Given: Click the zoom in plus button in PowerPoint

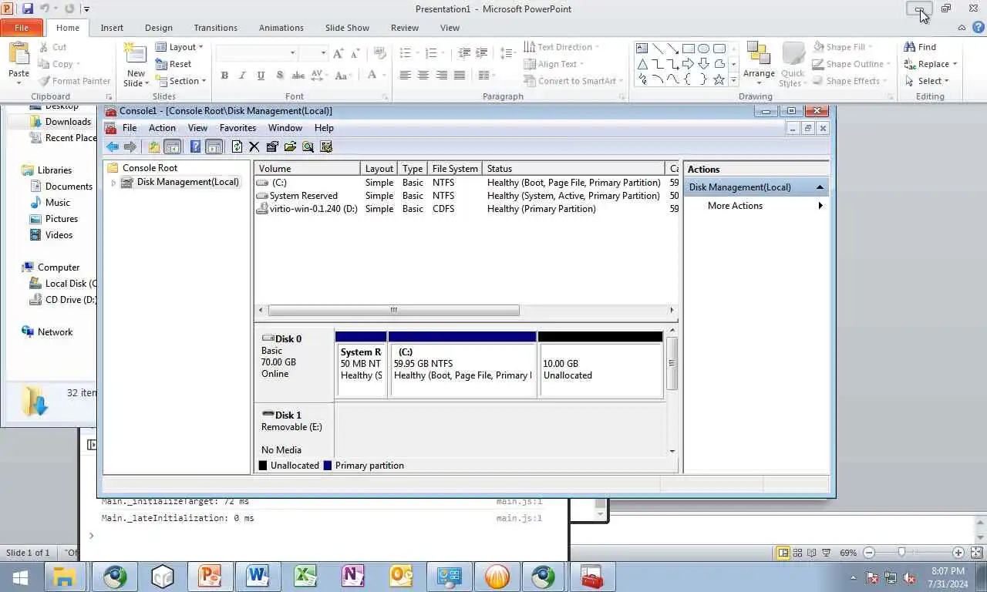Looking at the screenshot, I should [x=958, y=553].
